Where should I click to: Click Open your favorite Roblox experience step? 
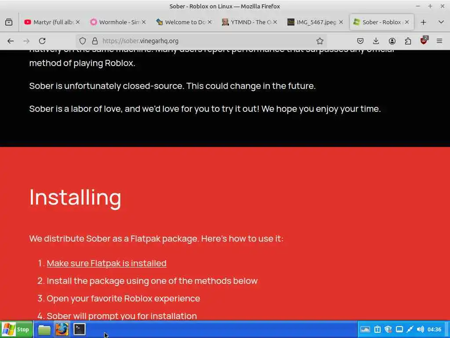tap(123, 298)
